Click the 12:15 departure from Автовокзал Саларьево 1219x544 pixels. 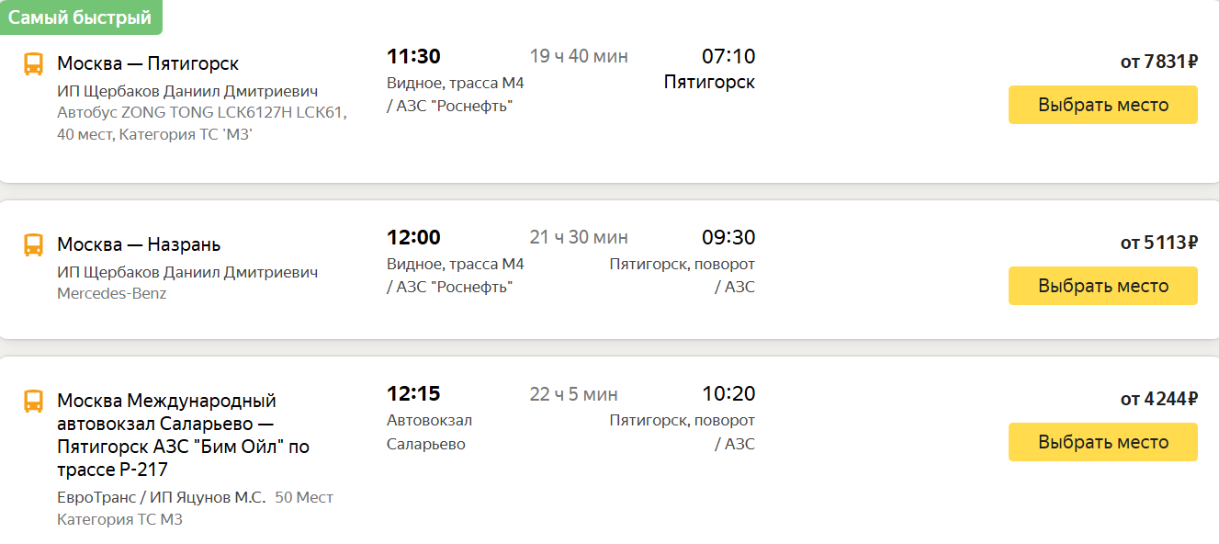[413, 394]
